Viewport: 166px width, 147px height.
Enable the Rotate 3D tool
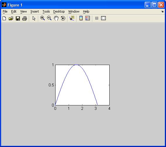point(63,18)
